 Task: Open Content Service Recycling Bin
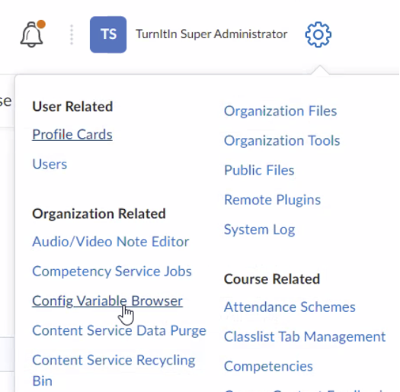coord(114,371)
